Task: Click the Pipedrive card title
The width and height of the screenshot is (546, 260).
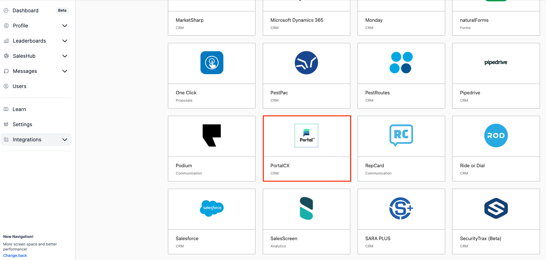Action: click(470, 93)
